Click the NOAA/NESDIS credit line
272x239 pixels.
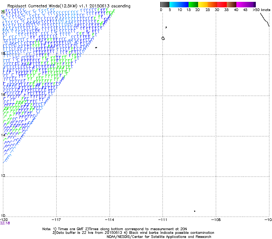coord(159,237)
